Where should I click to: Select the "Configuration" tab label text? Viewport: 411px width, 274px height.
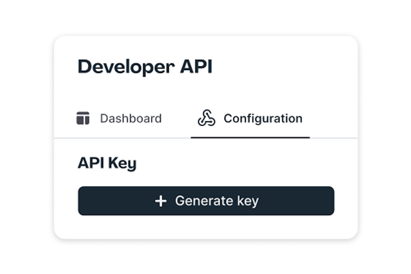tap(263, 118)
